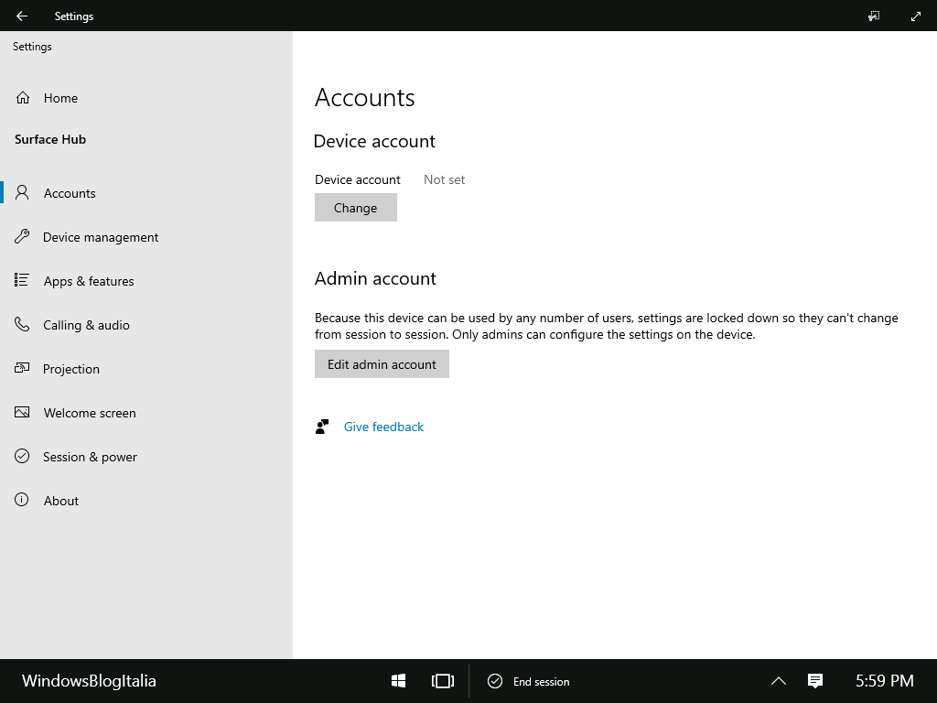Screen dimensions: 937x703
Task: Click the Not set device account value
Action: 444,179
